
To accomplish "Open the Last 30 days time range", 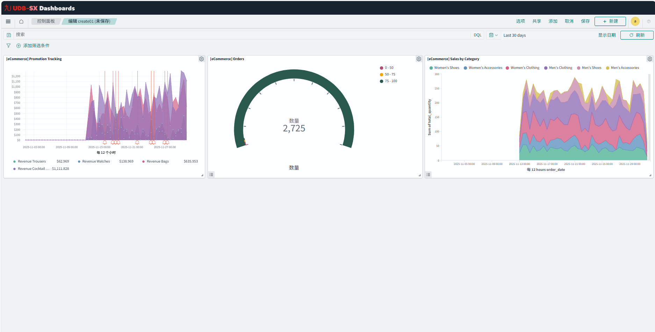I will 514,35.
